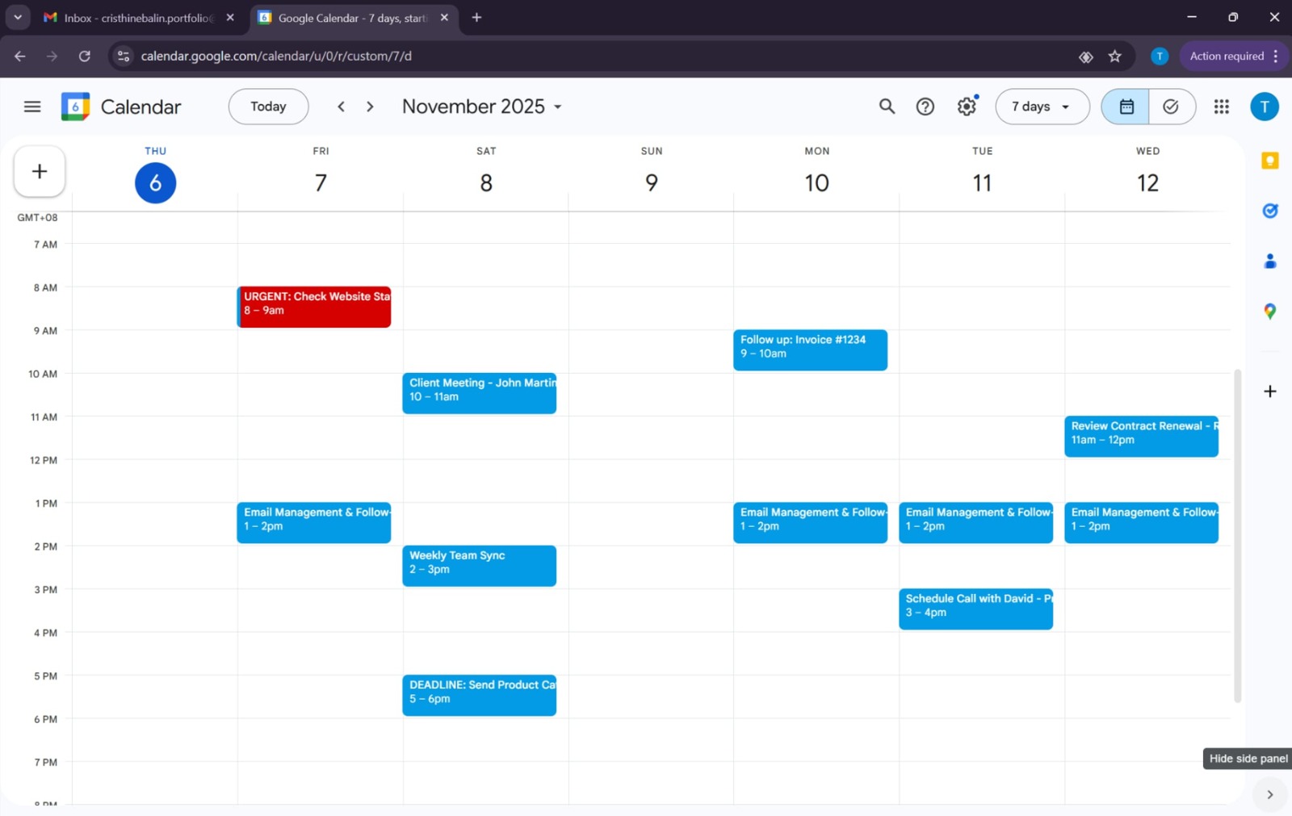The image size is (1292, 816).
Task: Select Saturday 8 date header
Action: [486, 182]
